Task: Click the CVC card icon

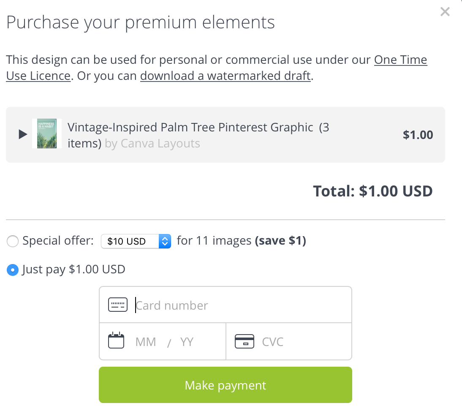Action: pos(244,341)
